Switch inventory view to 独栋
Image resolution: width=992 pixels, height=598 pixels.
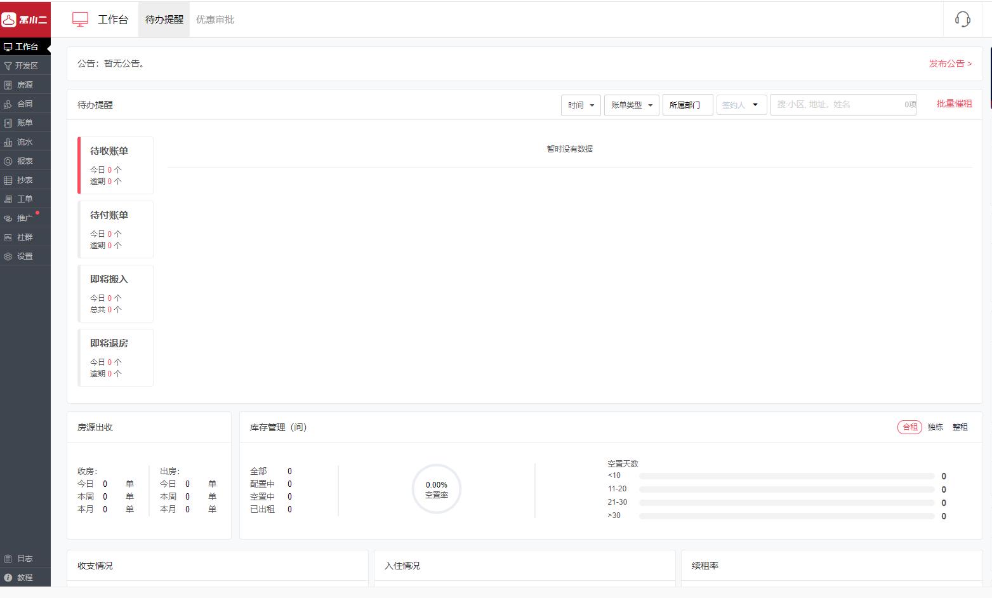tap(934, 427)
